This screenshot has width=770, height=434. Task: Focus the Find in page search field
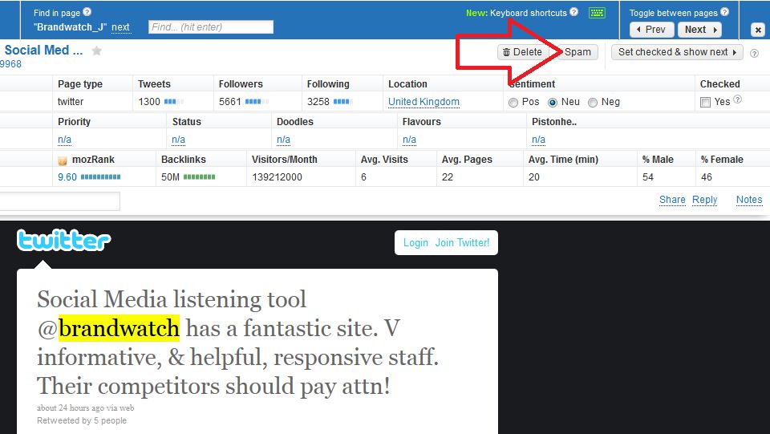coord(211,27)
